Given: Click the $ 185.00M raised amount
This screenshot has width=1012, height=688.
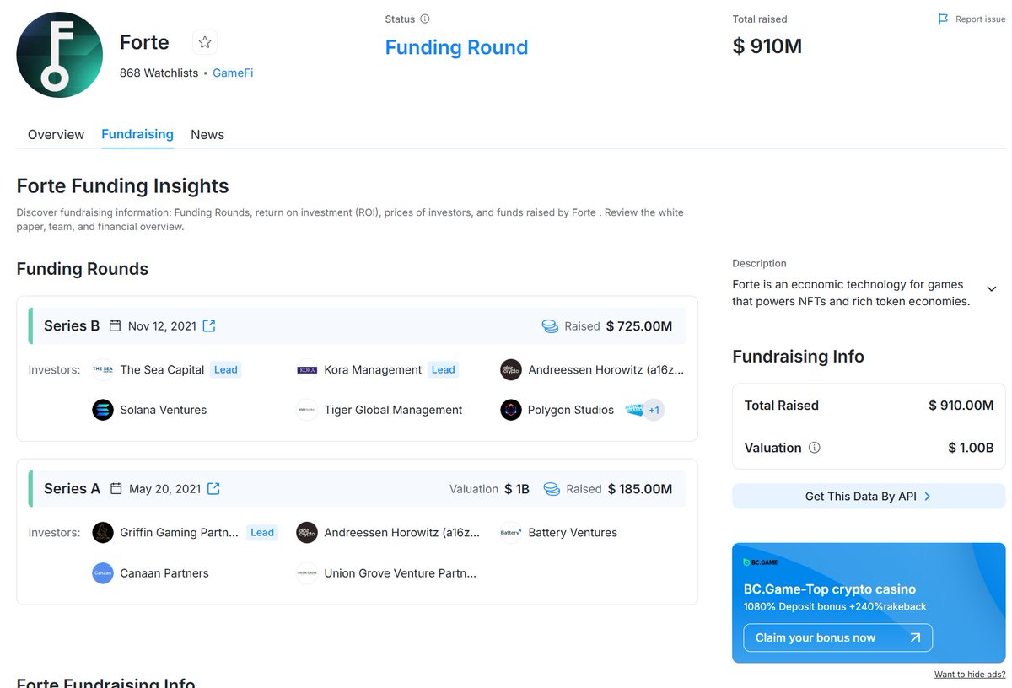Looking at the screenshot, I should (x=640, y=489).
